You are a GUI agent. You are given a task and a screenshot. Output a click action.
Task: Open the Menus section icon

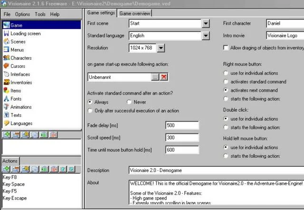[x=6, y=49]
